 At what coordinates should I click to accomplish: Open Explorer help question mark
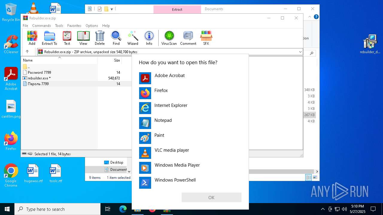pos(316,17)
